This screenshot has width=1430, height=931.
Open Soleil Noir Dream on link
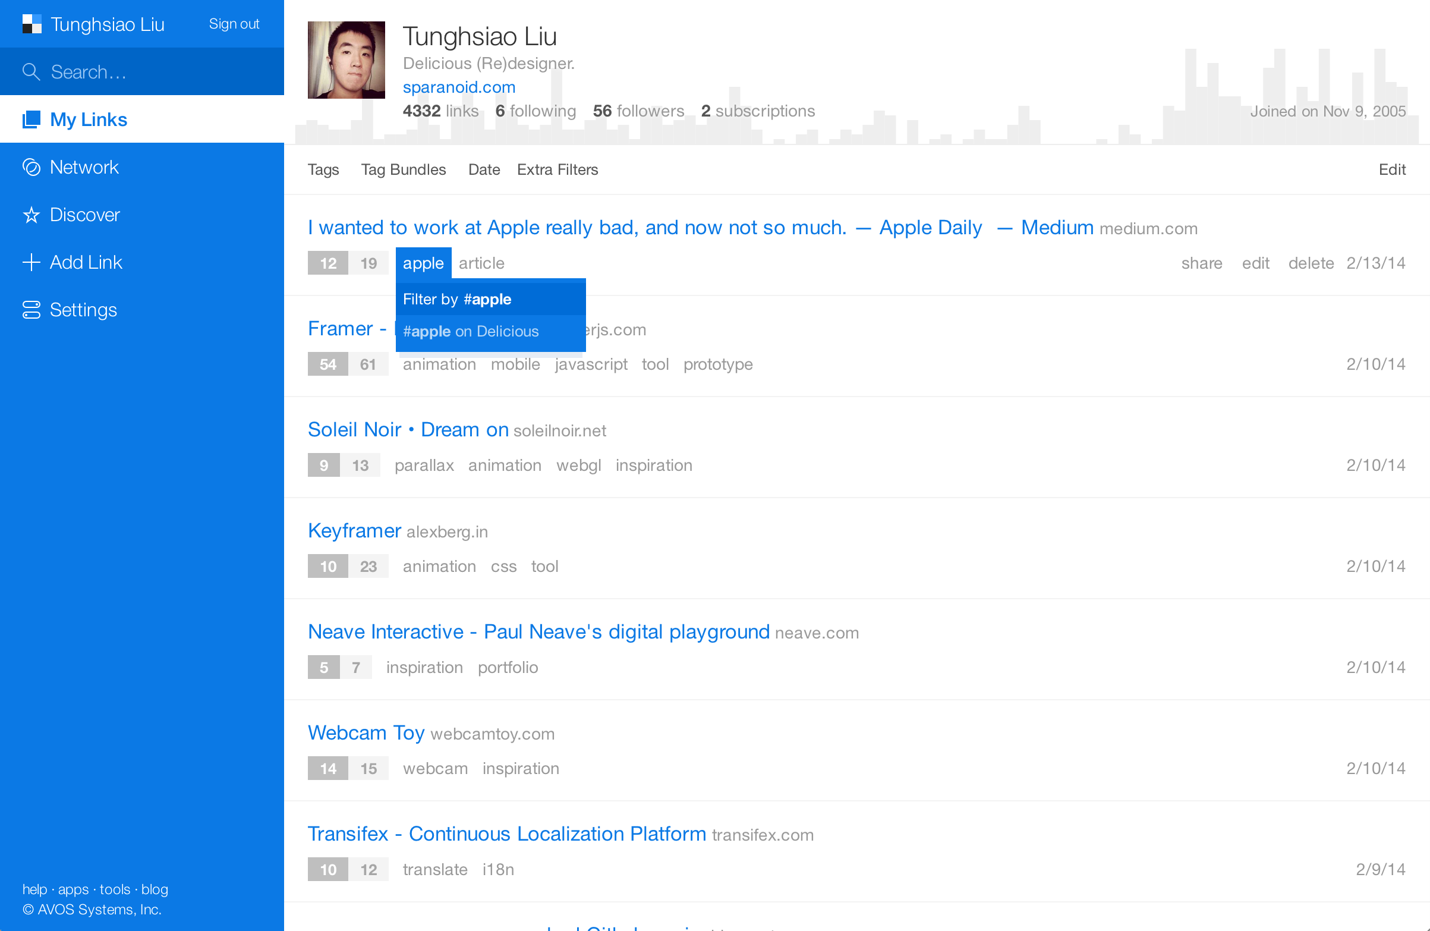[x=408, y=430]
